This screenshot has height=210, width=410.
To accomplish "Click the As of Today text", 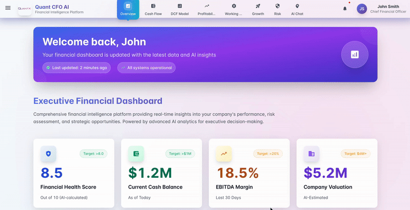I will (139, 198).
